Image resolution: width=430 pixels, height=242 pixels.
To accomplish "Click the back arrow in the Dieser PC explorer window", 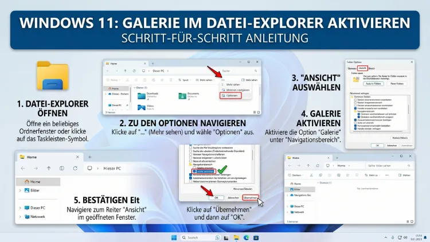I will (108, 71).
